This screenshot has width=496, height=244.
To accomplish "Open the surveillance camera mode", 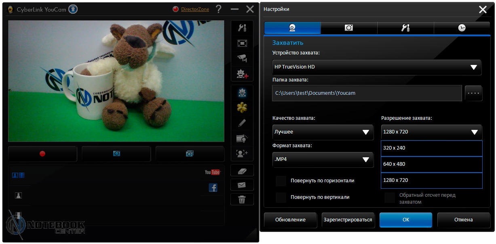I will click(x=242, y=58).
